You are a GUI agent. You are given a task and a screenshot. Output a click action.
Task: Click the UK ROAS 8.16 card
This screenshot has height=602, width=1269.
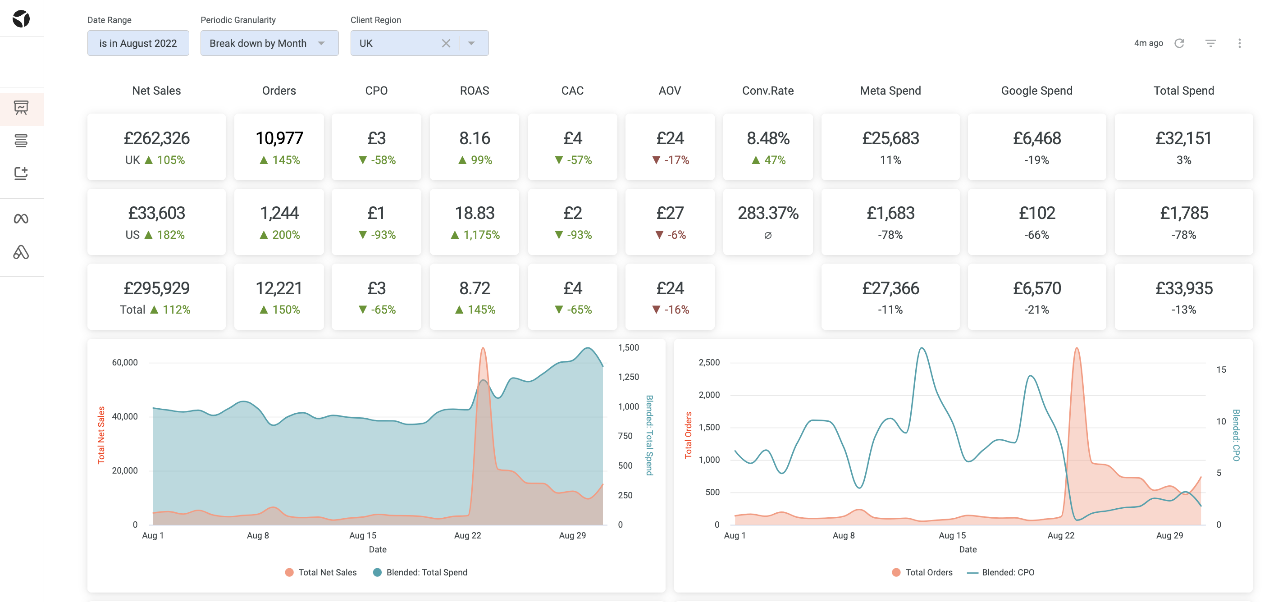click(x=475, y=147)
